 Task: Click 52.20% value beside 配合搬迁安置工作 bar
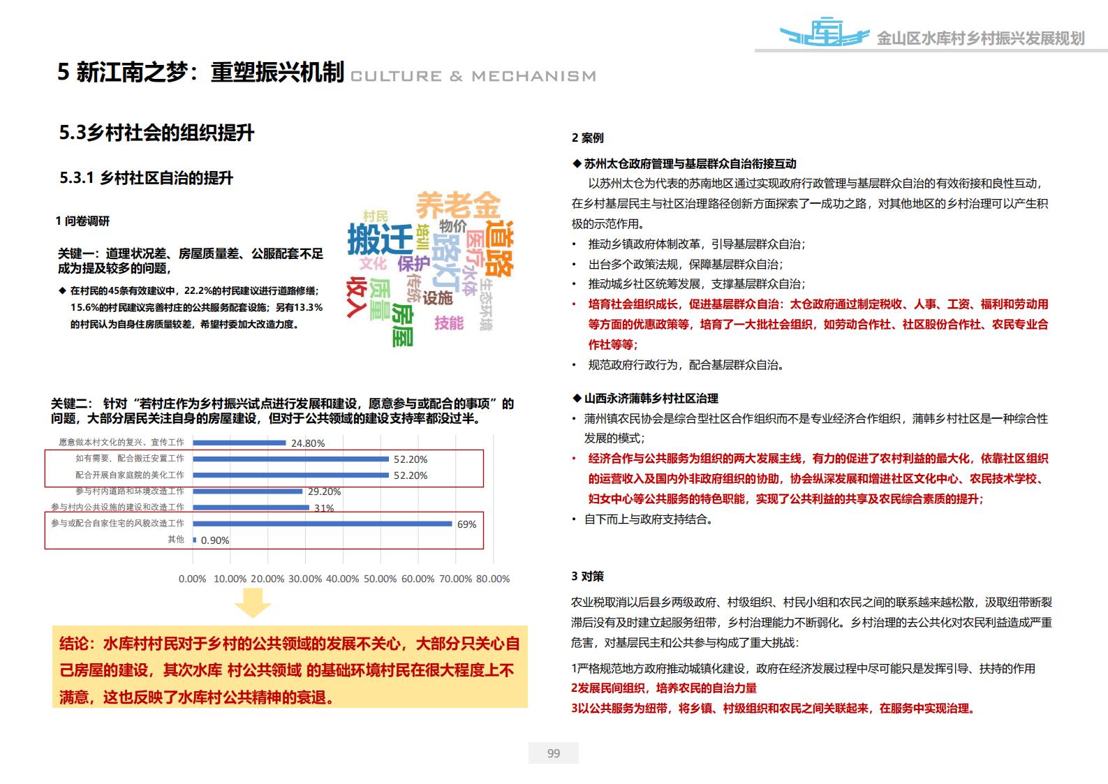tap(411, 459)
